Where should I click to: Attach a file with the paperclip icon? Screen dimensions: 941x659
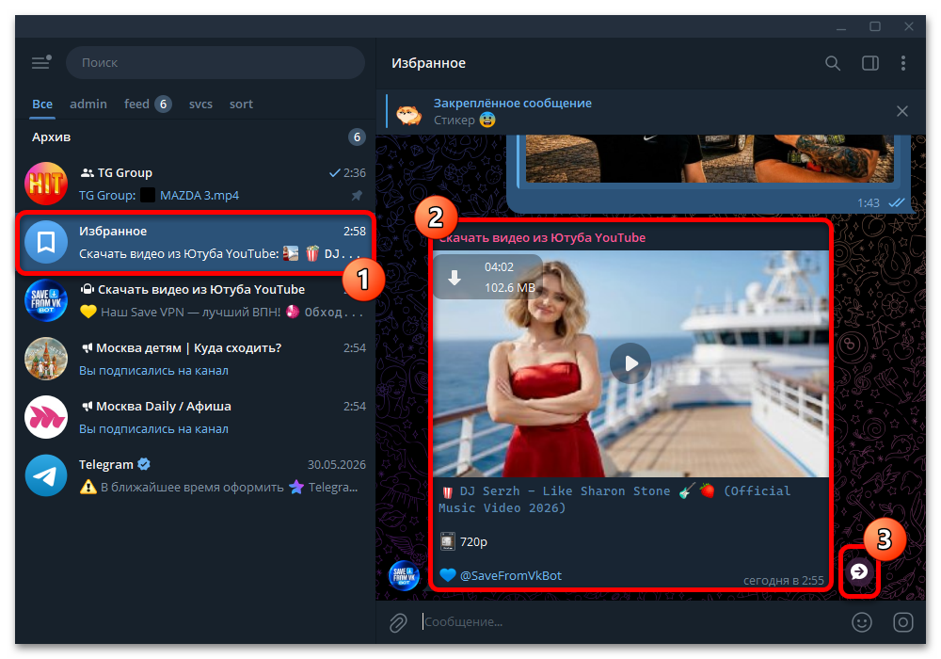(x=398, y=622)
